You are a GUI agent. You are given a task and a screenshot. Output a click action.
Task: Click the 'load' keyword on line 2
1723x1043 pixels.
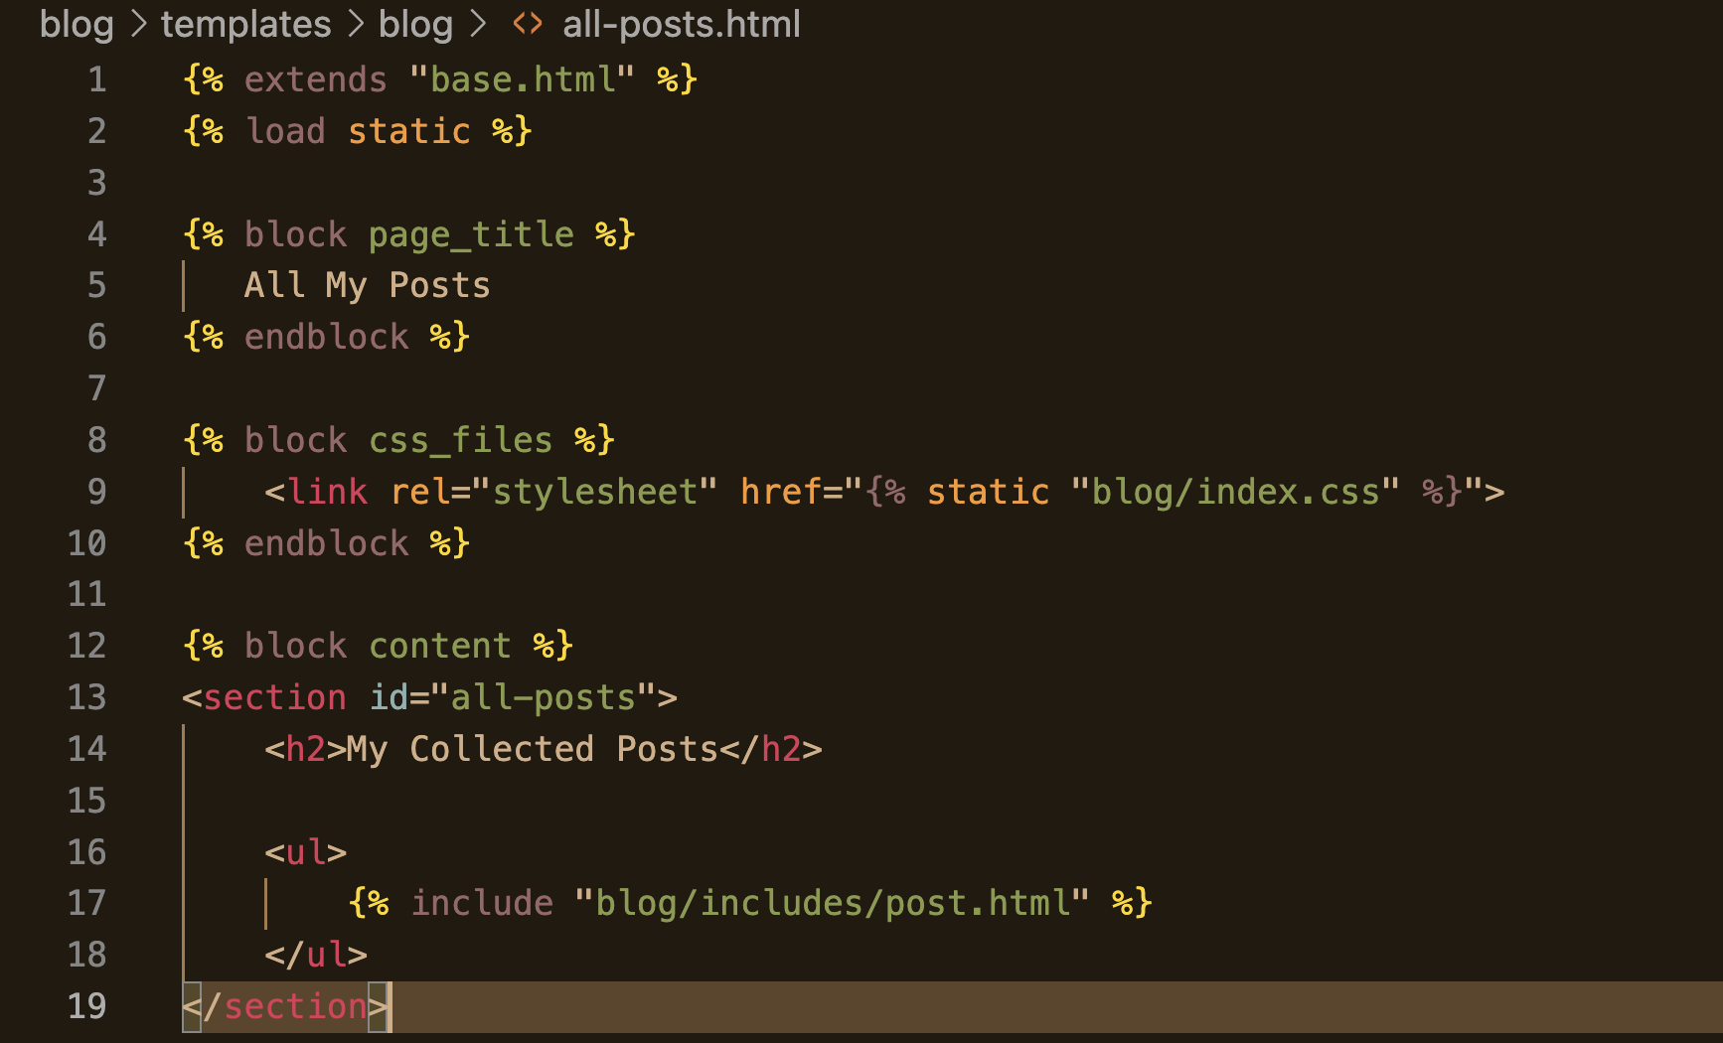pos(285,131)
